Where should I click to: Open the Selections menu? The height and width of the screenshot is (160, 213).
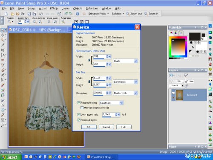[92, 9]
